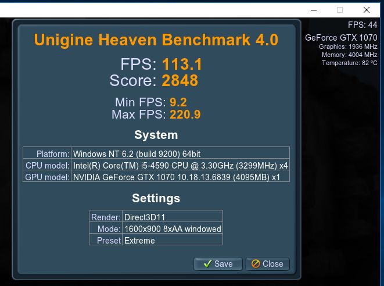This screenshot has width=384, height=286.
Task: Select the 1600x900 8xAA windowed value
Action: click(173, 228)
